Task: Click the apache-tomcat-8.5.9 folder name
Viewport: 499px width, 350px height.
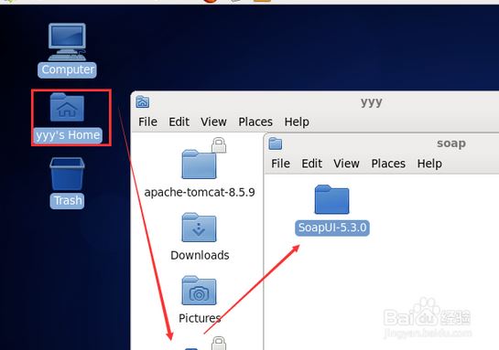Action: click(x=200, y=192)
